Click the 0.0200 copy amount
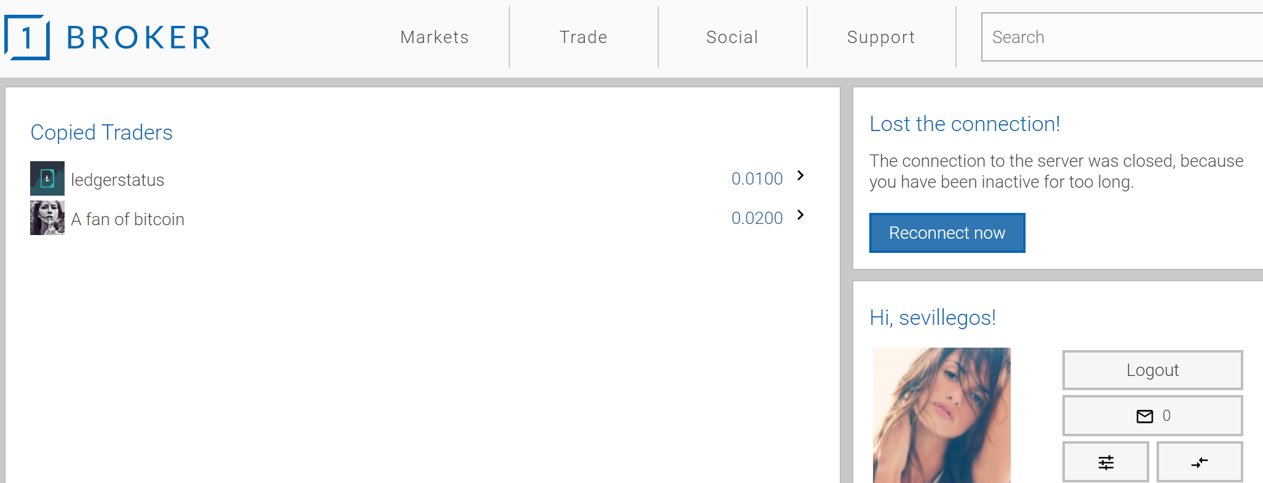This screenshot has width=1263, height=483. 757,218
